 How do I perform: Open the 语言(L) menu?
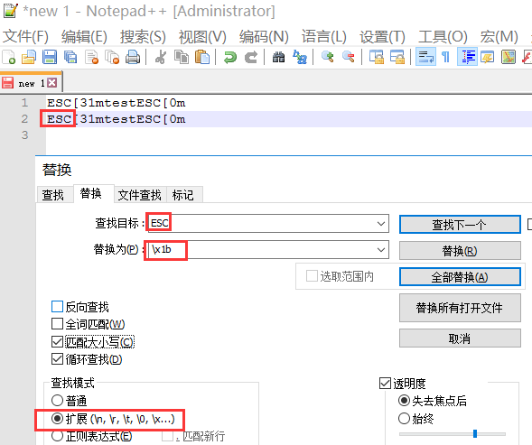[324, 37]
